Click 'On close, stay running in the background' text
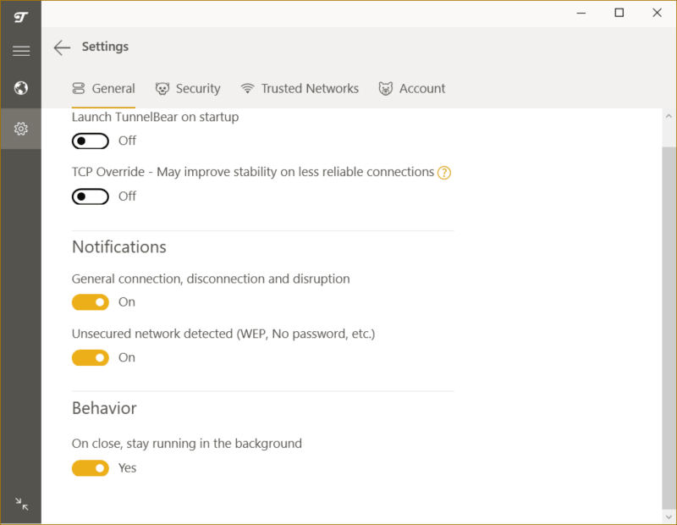 click(187, 444)
